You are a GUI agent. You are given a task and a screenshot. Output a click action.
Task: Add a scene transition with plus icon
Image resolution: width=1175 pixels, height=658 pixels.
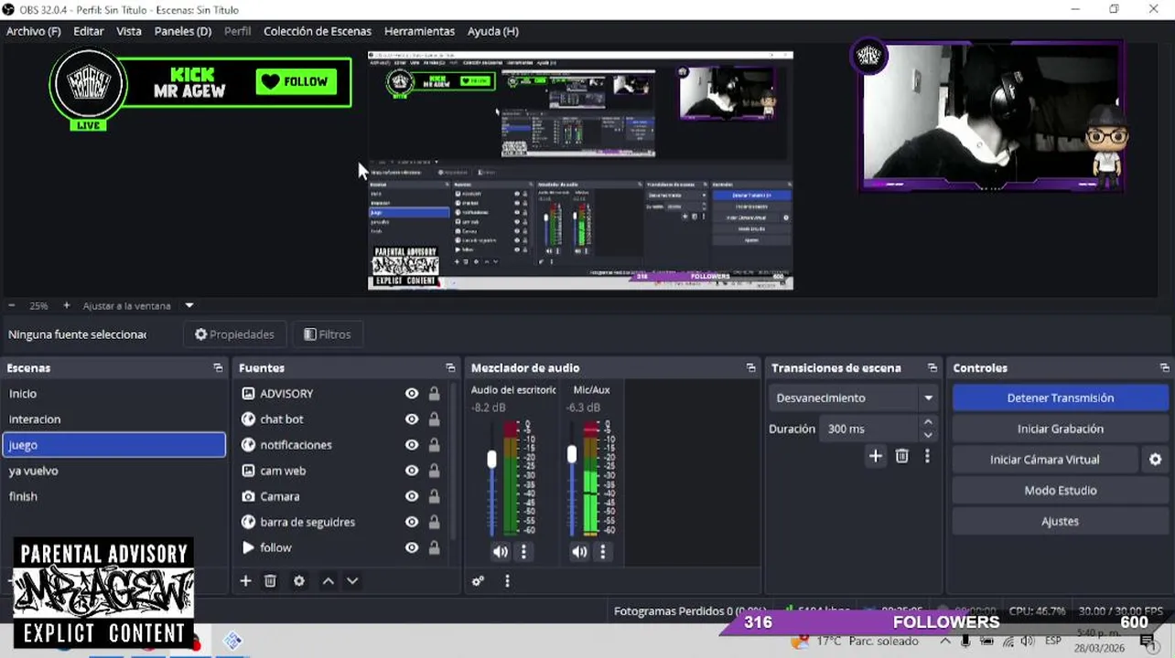tap(876, 456)
